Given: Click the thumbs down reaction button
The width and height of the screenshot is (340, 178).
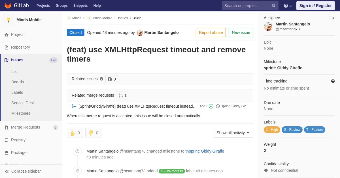Looking at the screenshot, I should pos(93,133).
